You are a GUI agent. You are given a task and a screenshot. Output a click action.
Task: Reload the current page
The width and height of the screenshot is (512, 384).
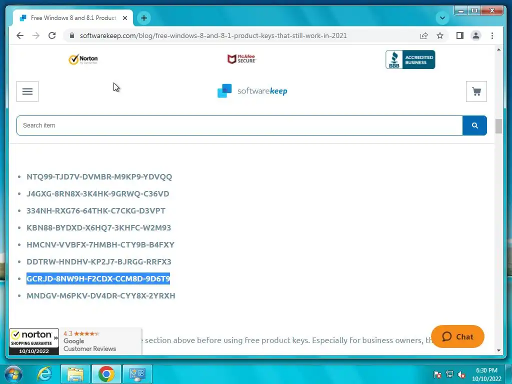pyautogui.click(x=52, y=35)
